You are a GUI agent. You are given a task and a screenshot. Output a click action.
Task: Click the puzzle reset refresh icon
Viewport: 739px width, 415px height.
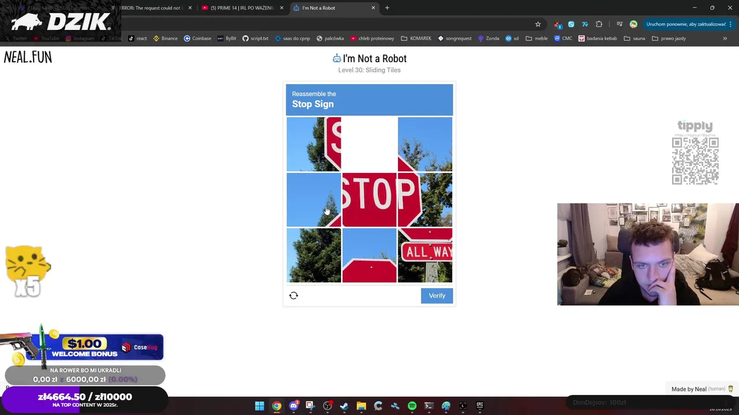click(x=293, y=296)
